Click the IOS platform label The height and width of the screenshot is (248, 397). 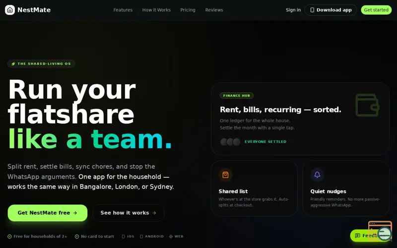131,237
